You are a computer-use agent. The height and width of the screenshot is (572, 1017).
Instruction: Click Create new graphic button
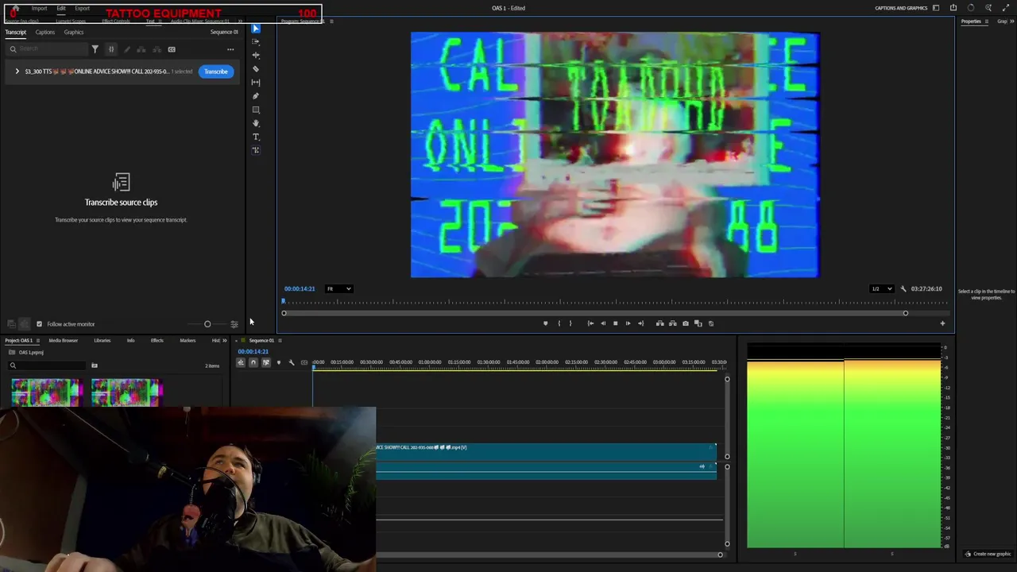tap(988, 554)
